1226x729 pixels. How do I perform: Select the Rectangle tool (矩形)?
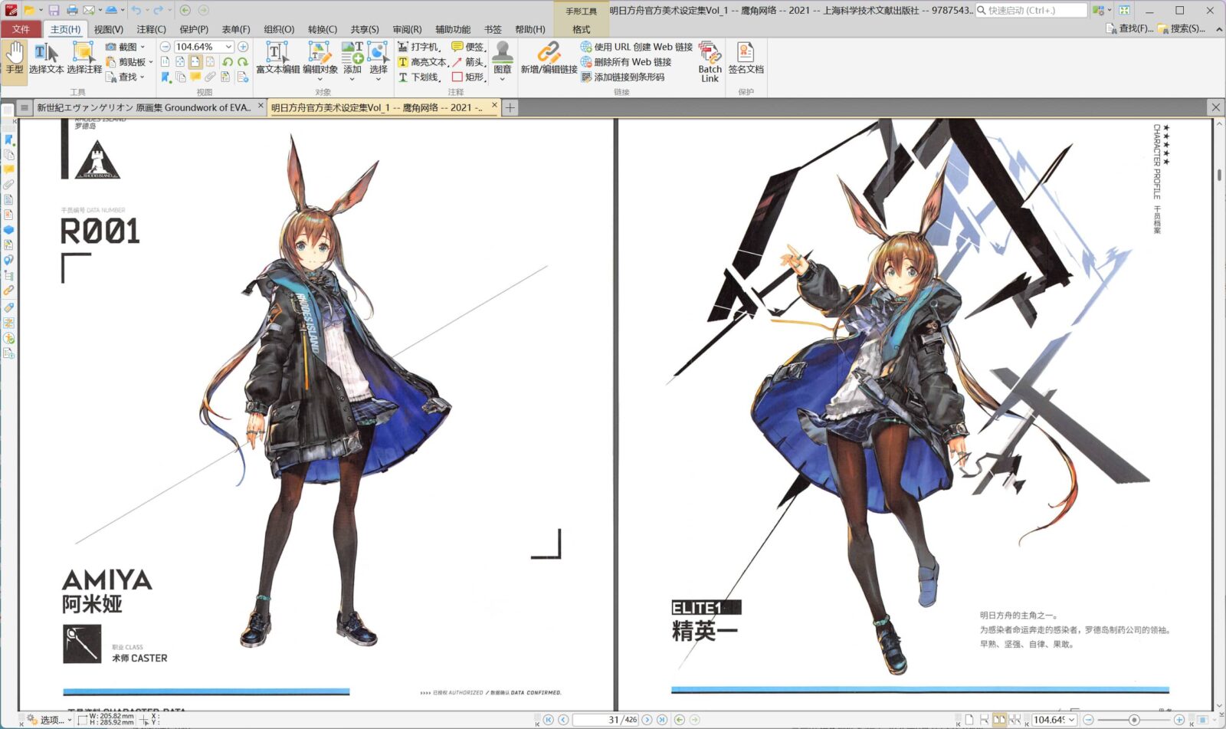pos(467,77)
